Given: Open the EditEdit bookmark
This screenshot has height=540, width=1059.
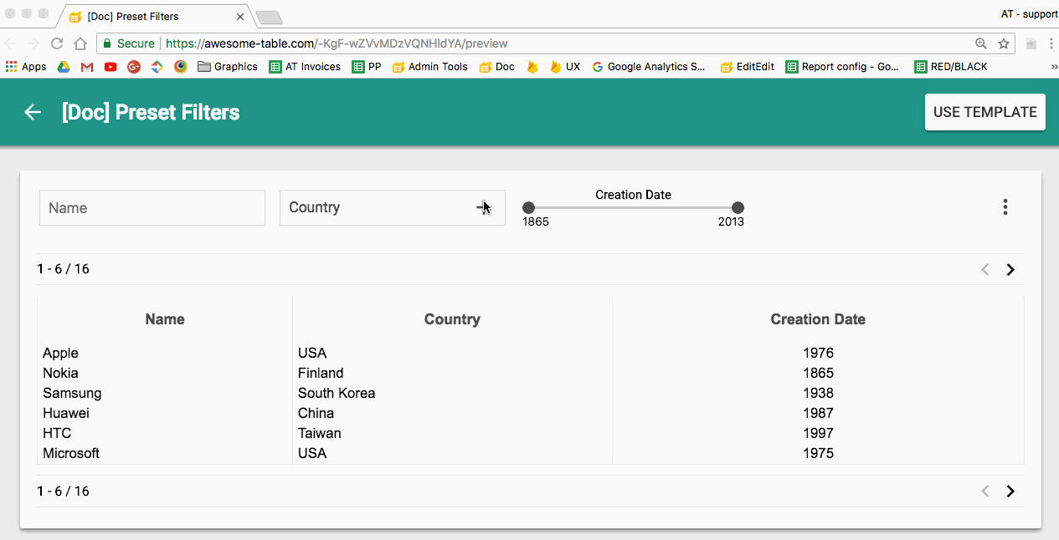Looking at the screenshot, I should (x=748, y=67).
